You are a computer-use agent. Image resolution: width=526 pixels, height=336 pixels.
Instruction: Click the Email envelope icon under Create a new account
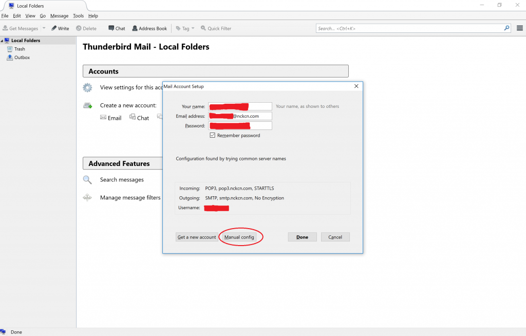pyautogui.click(x=104, y=118)
